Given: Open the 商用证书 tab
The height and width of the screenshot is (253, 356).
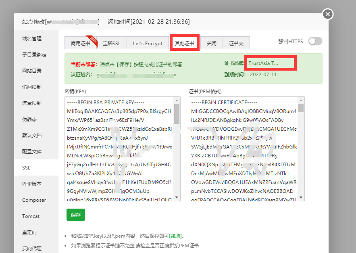Looking at the screenshot, I should pyautogui.click(x=81, y=43).
